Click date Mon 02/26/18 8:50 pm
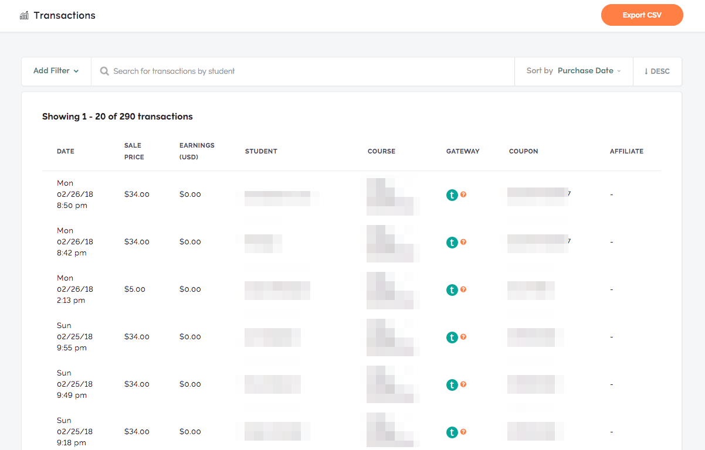 (75, 195)
